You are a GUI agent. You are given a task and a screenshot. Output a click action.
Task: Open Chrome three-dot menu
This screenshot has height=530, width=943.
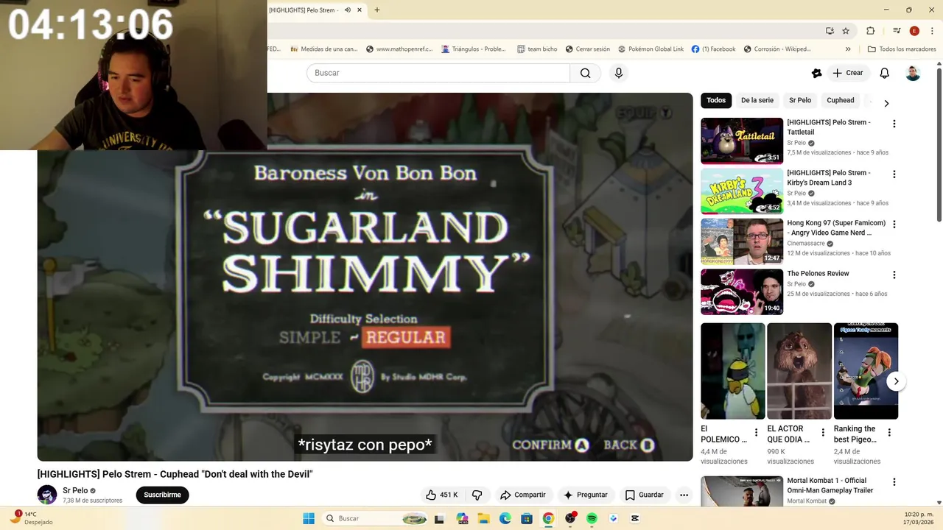pos(932,31)
